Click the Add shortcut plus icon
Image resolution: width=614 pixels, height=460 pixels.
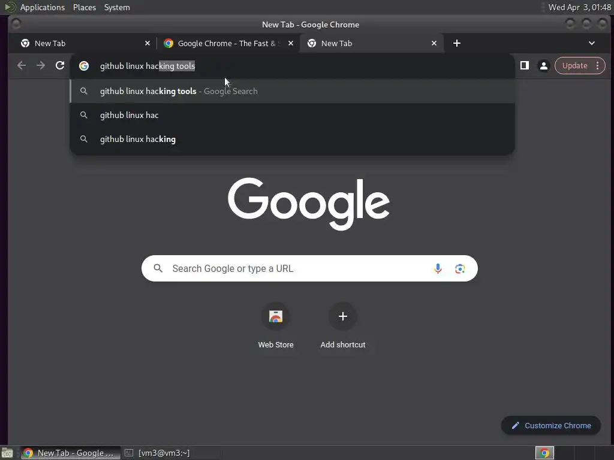pos(342,316)
